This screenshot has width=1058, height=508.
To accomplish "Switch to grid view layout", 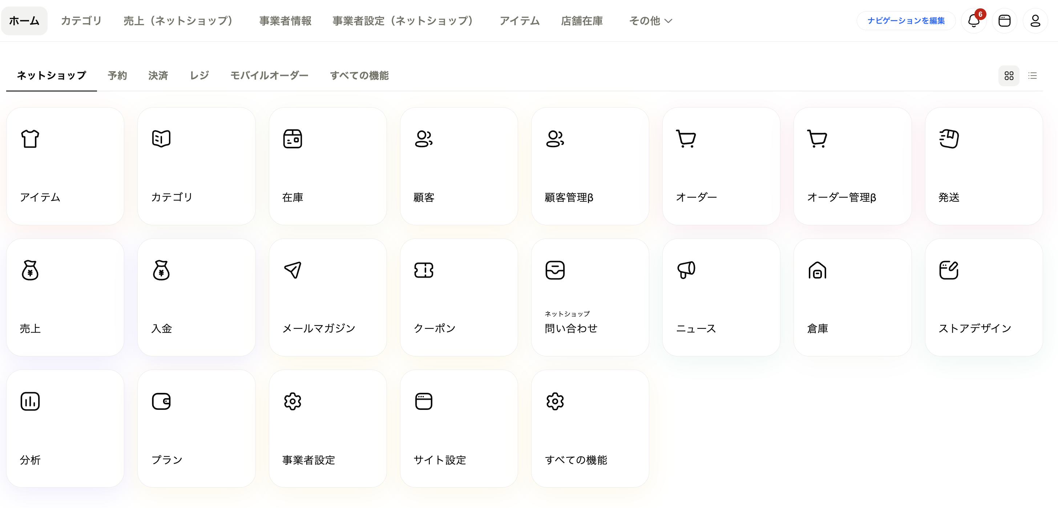I will tap(1009, 76).
